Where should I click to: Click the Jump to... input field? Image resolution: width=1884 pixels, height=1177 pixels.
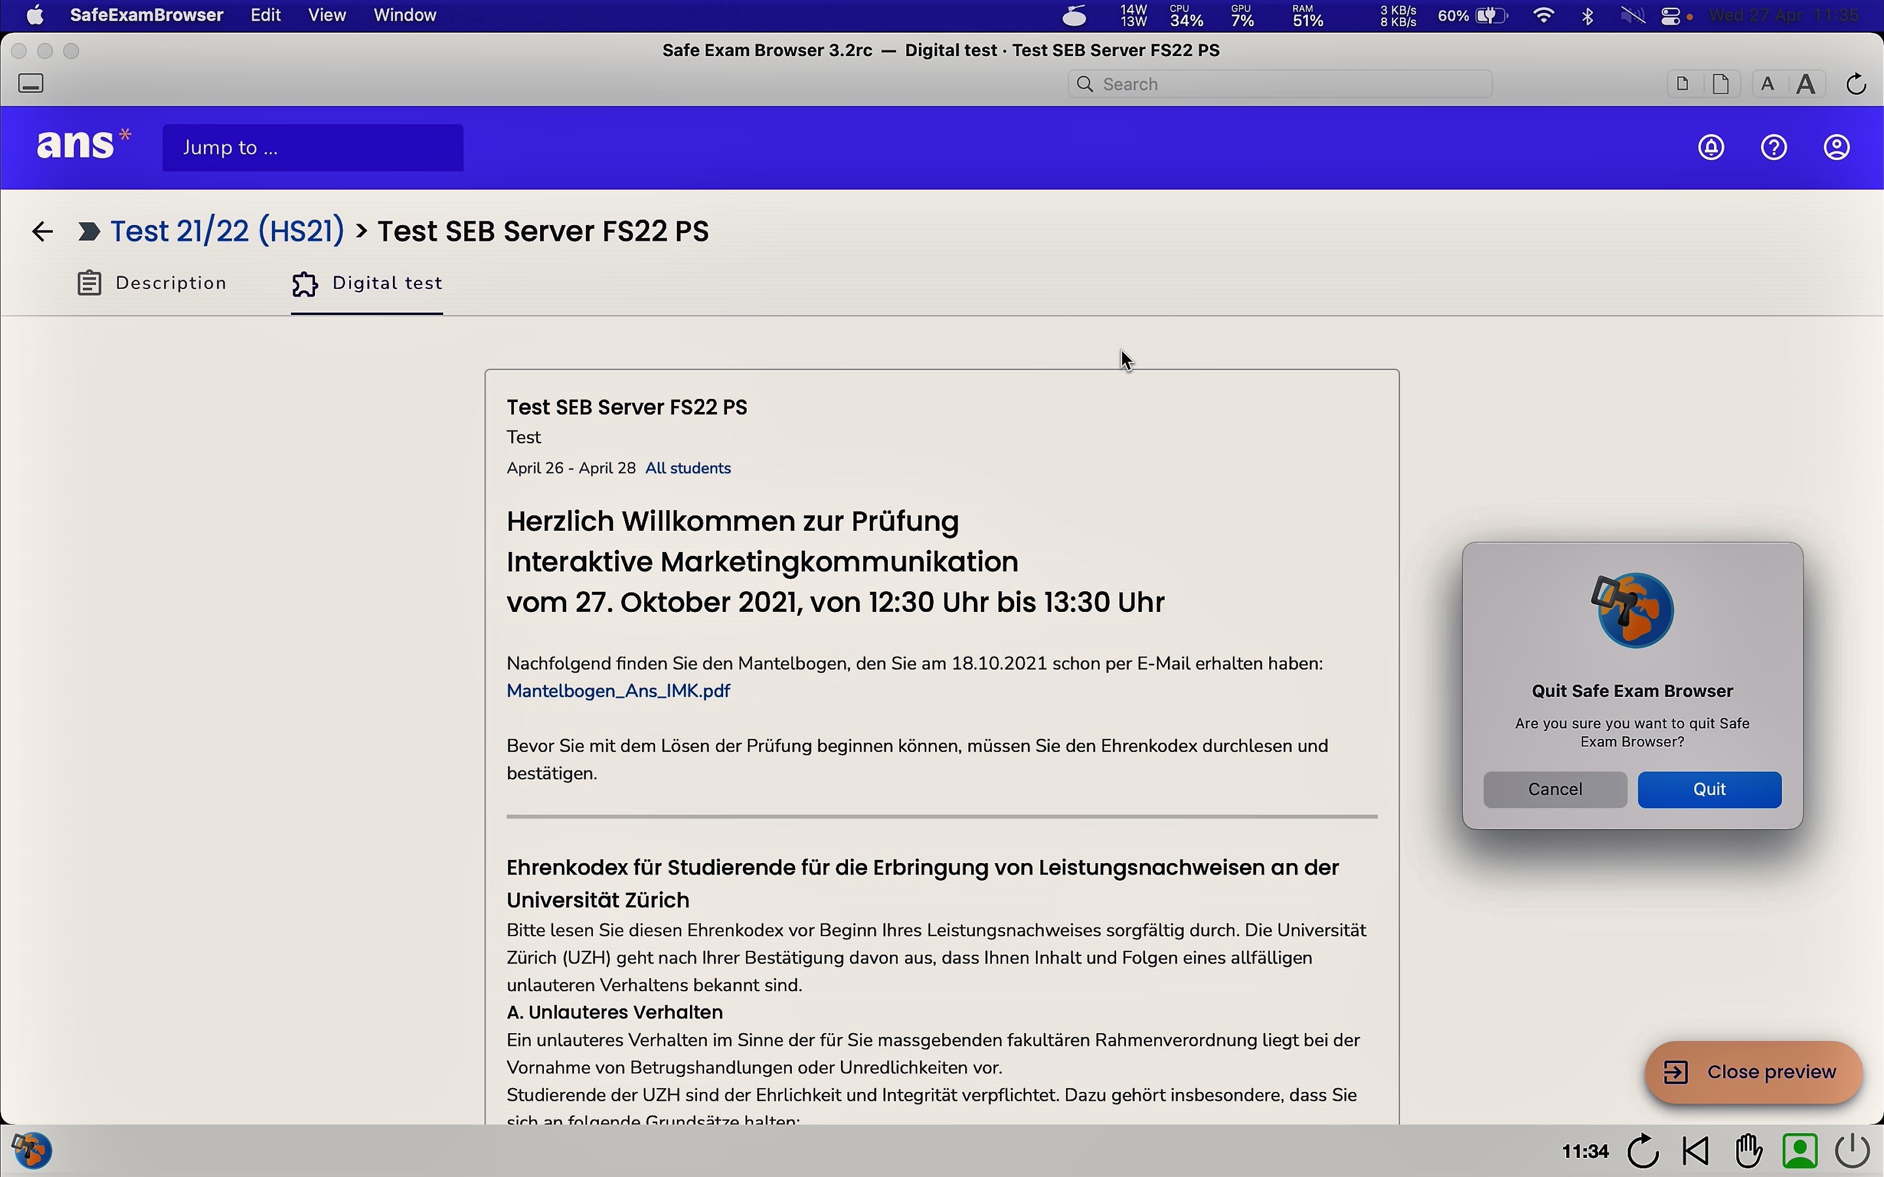click(313, 148)
